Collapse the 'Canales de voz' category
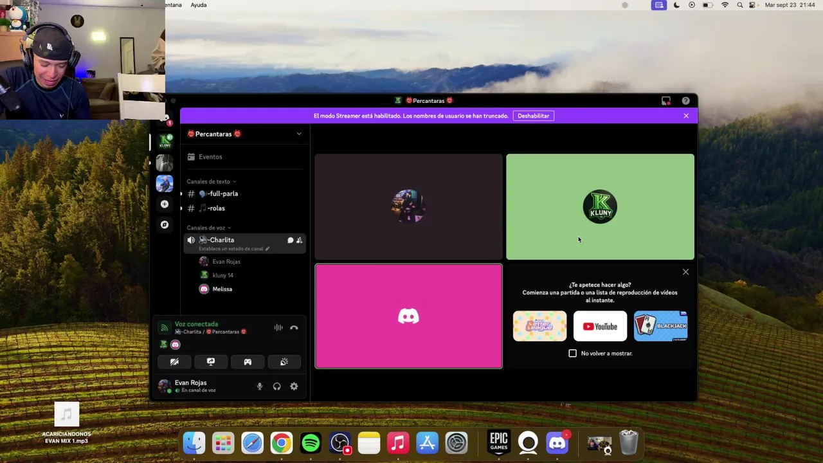Screen dimensions: 823x463 pyautogui.click(x=209, y=228)
